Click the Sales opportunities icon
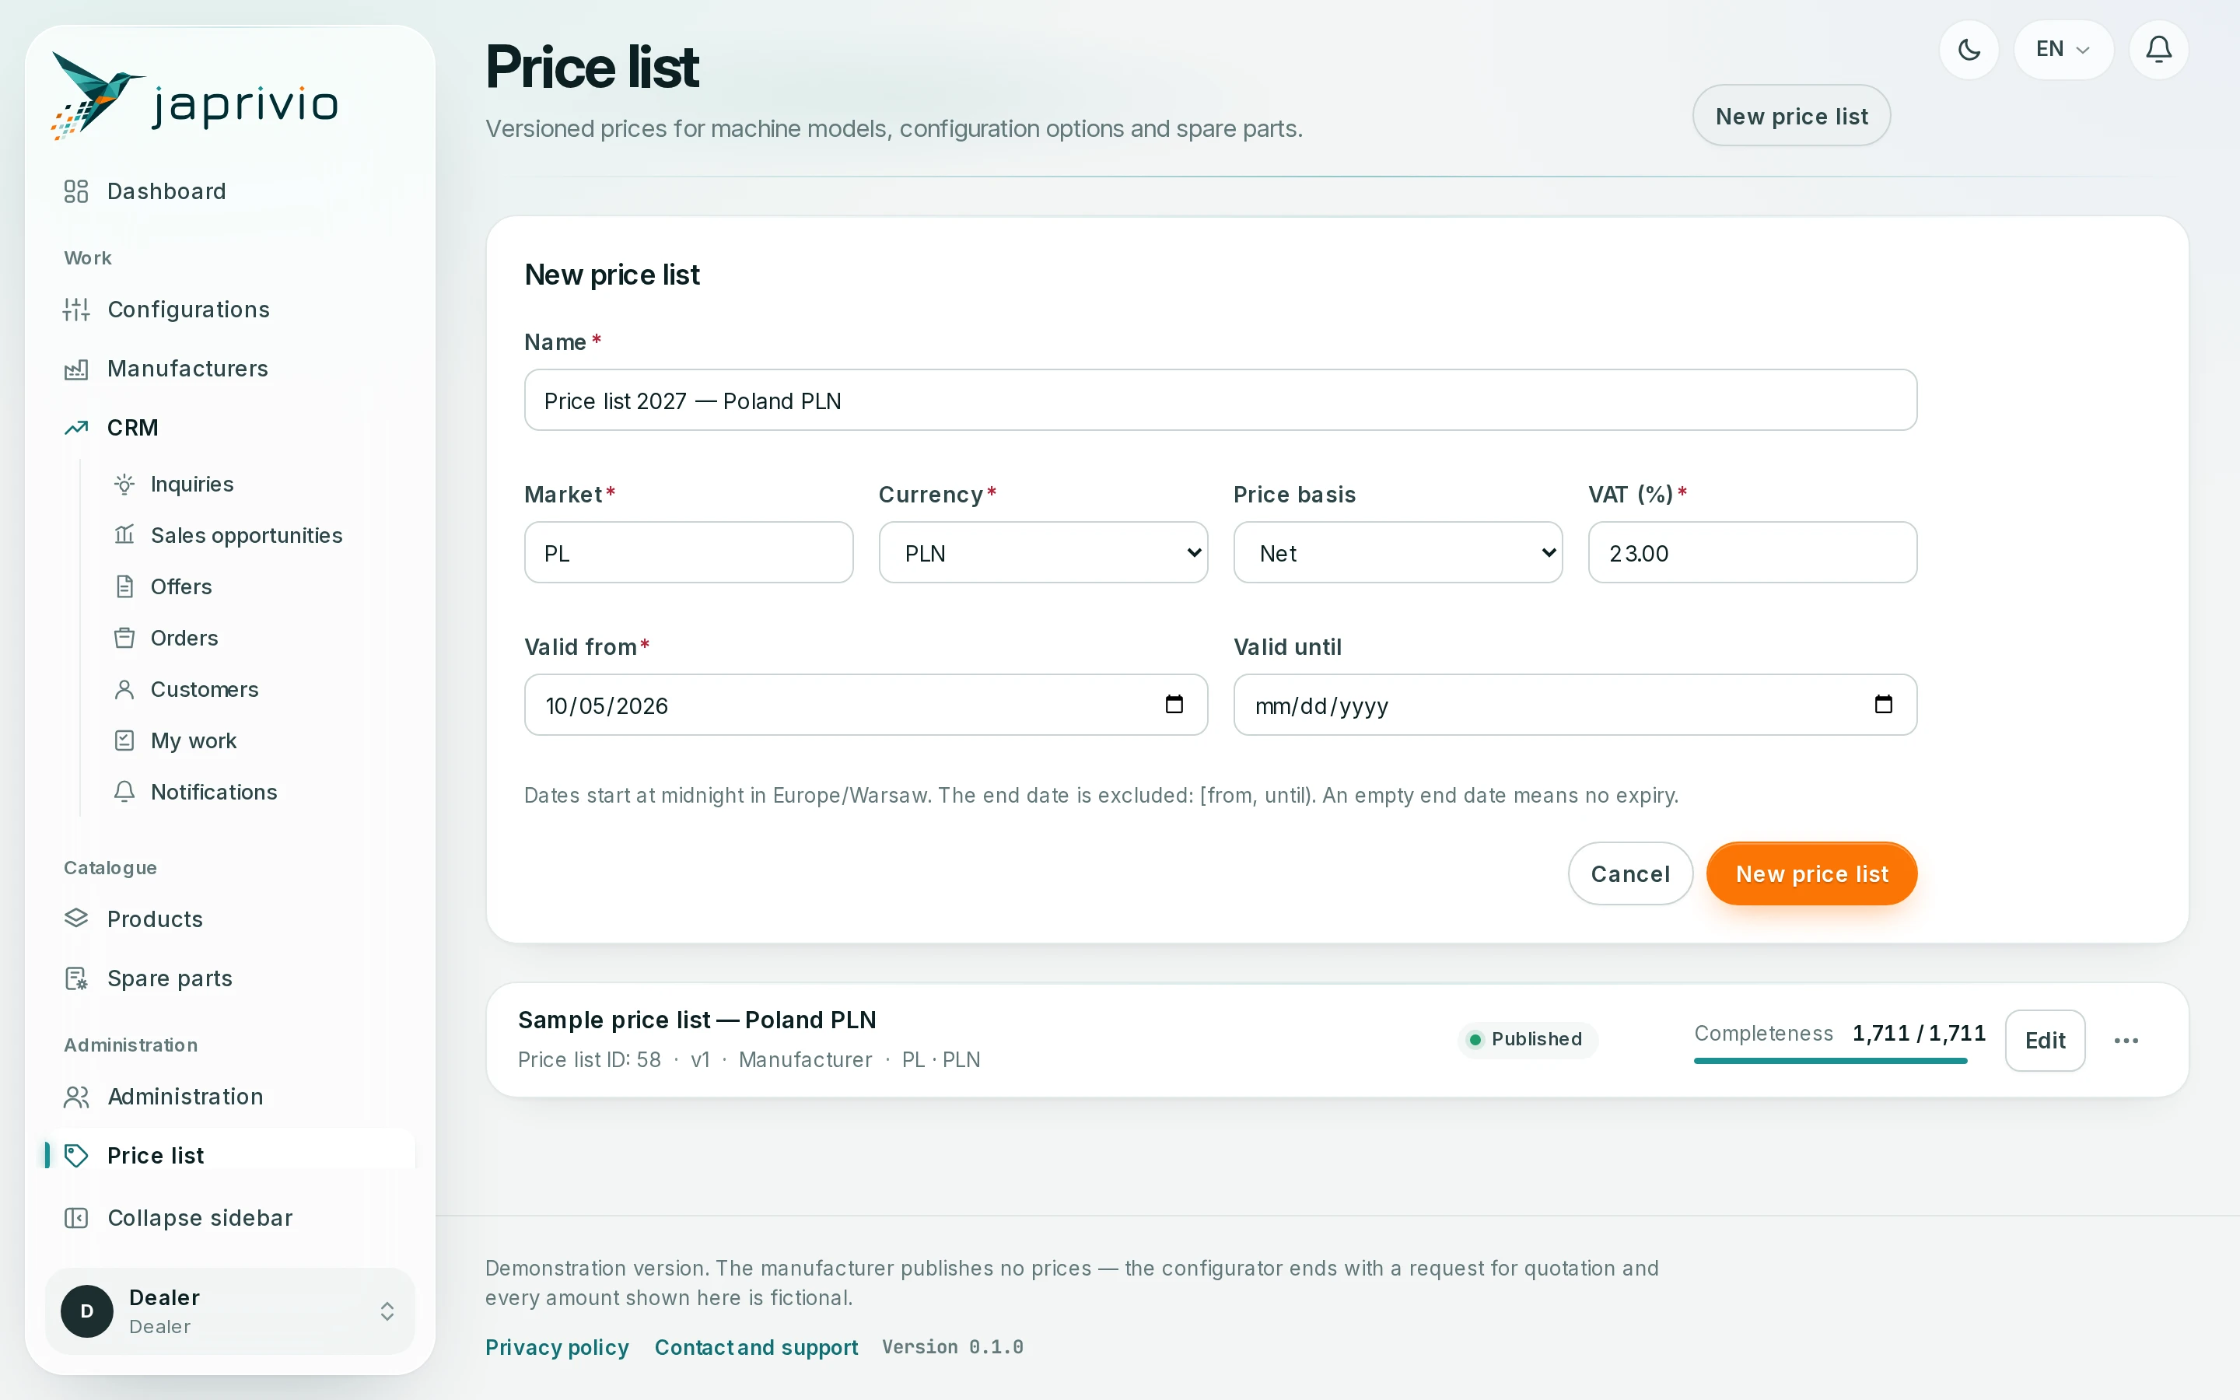The height and width of the screenshot is (1400, 2240). click(x=124, y=535)
